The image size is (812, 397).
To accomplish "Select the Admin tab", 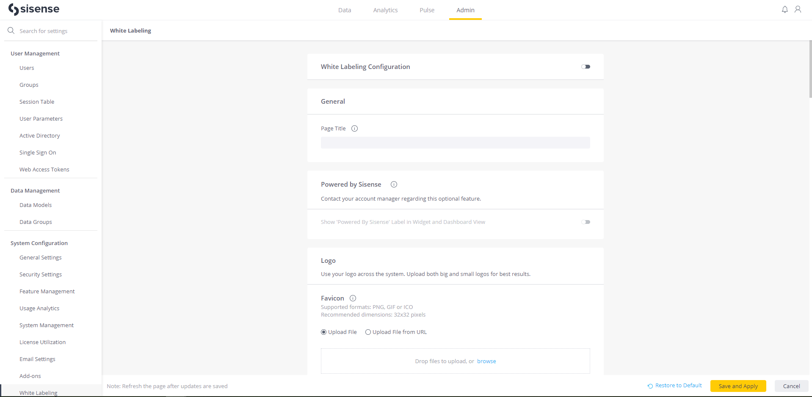I will 465,10.
